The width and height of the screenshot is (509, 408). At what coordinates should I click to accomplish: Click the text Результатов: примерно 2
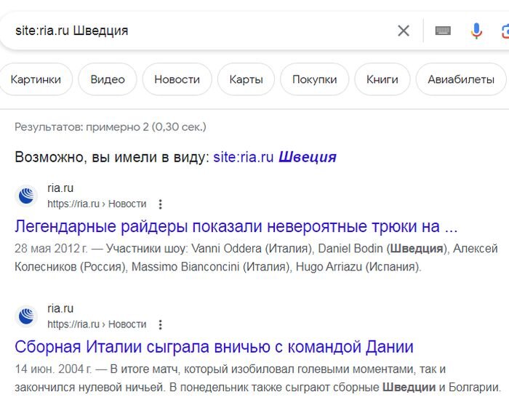(x=81, y=127)
